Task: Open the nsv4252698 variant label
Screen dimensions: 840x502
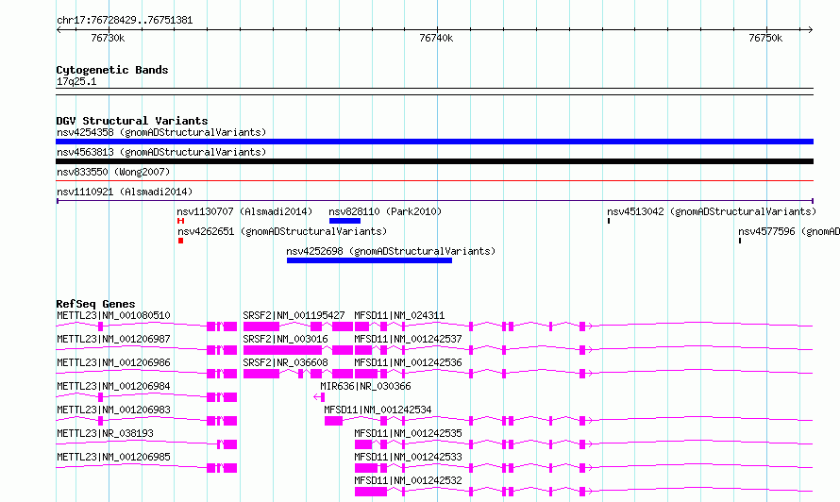Action: click(x=391, y=251)
